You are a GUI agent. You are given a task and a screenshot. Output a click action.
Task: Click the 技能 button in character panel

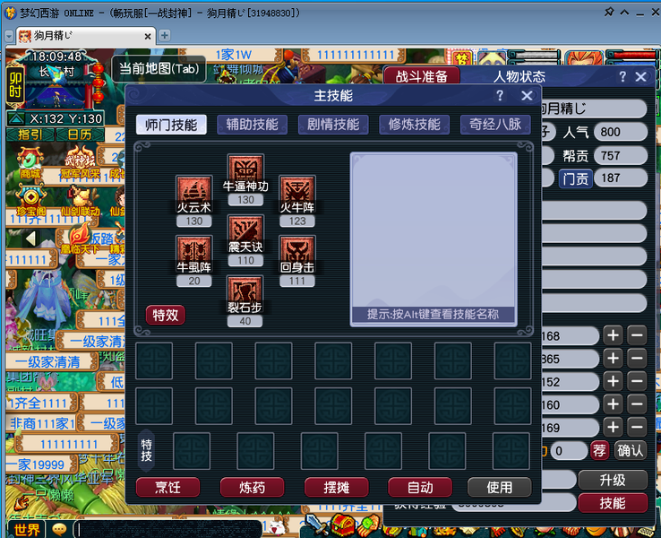[613, 503]
